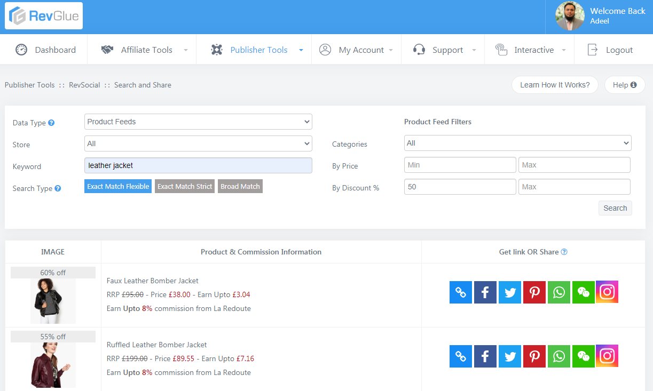The height and width of the screenshot is (391, 653).
Task: Click the Min price input field
Action: coord(460,165)
